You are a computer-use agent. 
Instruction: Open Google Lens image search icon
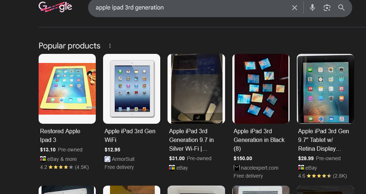coord(327,8)
